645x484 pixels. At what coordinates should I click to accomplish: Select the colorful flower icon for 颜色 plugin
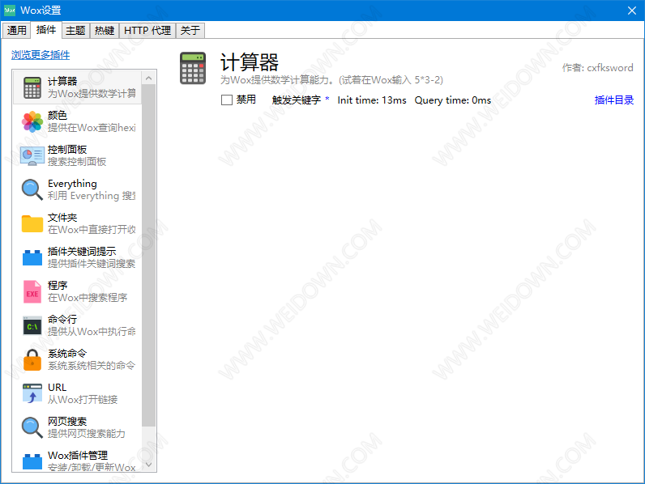pos(32,121)
